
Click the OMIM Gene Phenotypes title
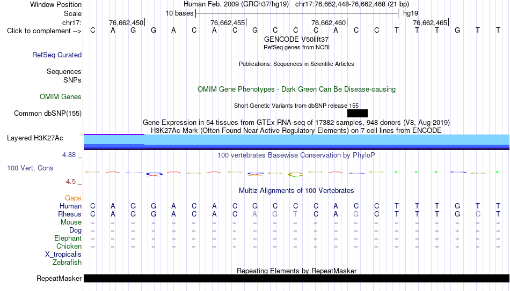pos(296,89)
